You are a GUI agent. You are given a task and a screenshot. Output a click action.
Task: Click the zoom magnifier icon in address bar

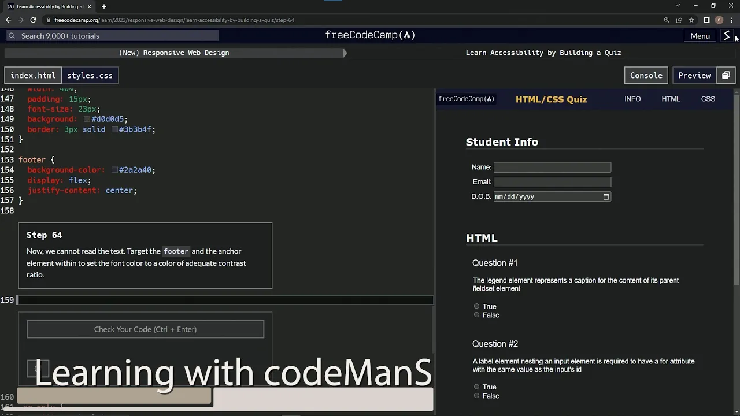click(x=667, y=20)
